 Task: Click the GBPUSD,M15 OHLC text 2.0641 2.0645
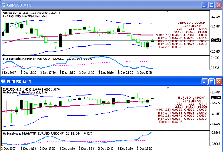click(32, 13)
